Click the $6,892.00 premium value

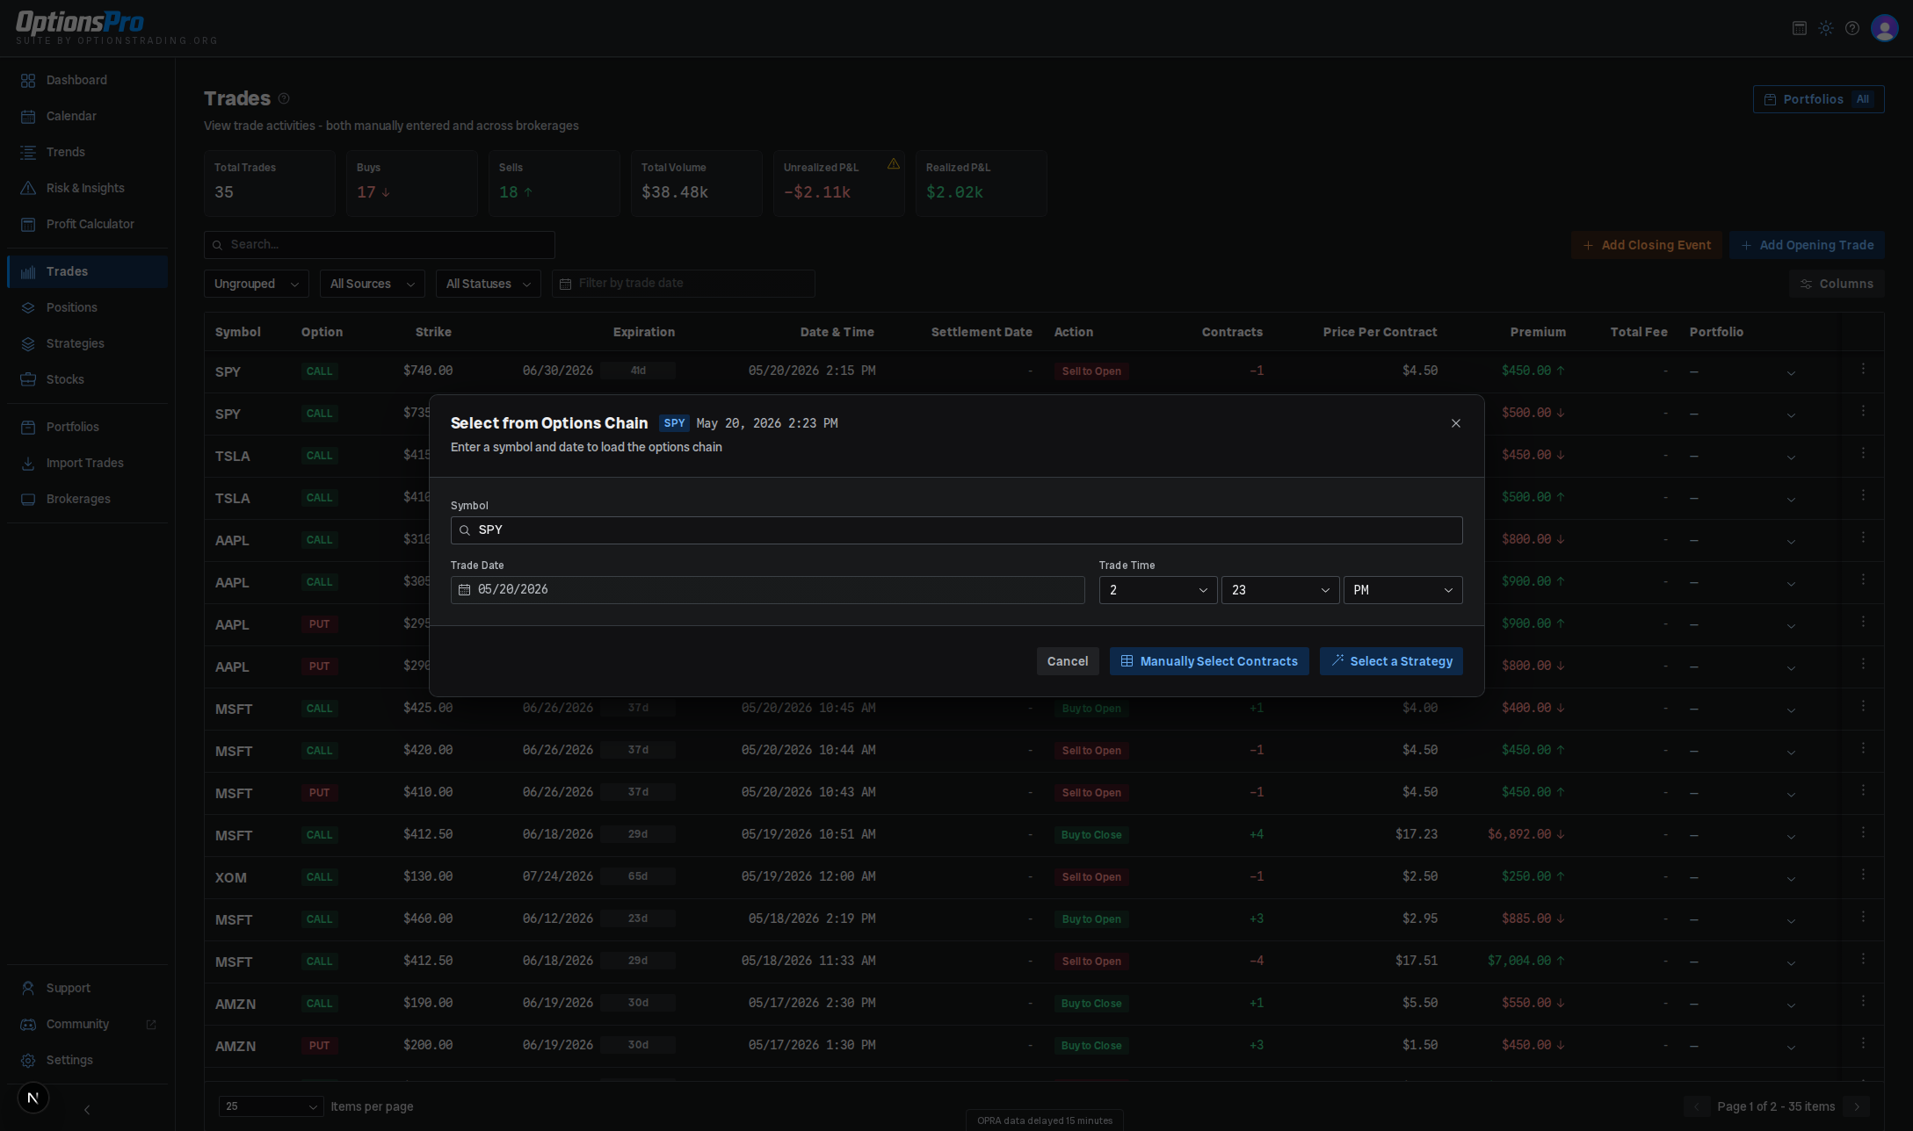pos(1518,834)
